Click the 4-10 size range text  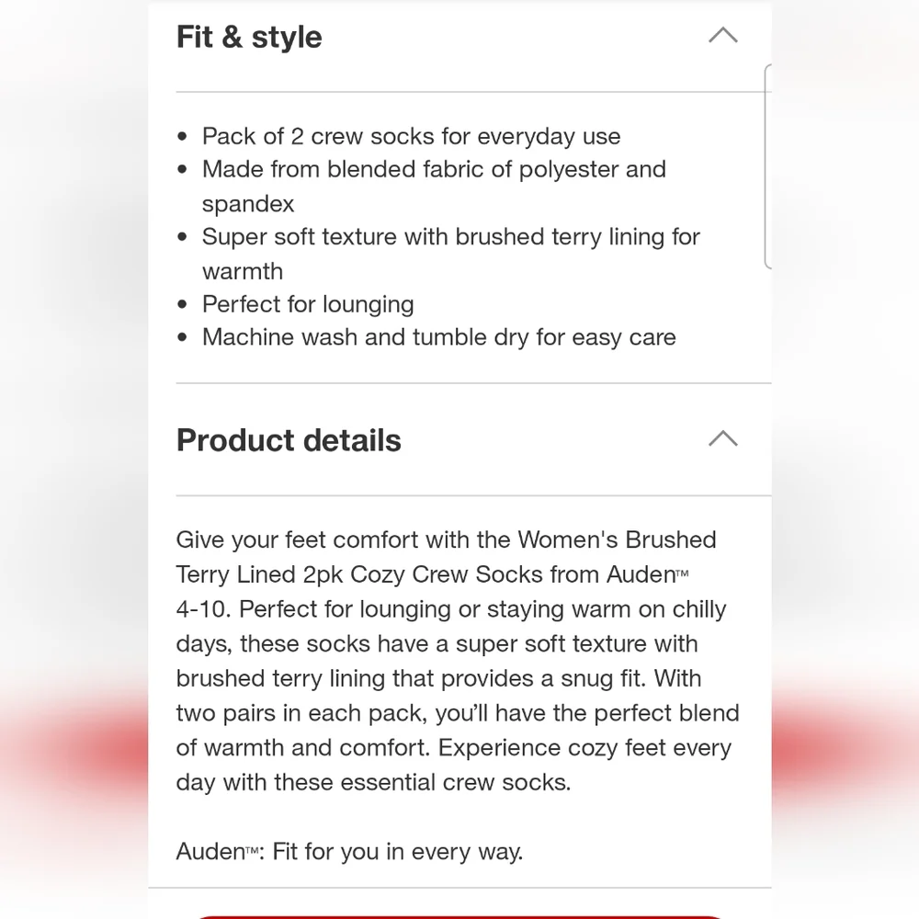[x=204, y=609]
